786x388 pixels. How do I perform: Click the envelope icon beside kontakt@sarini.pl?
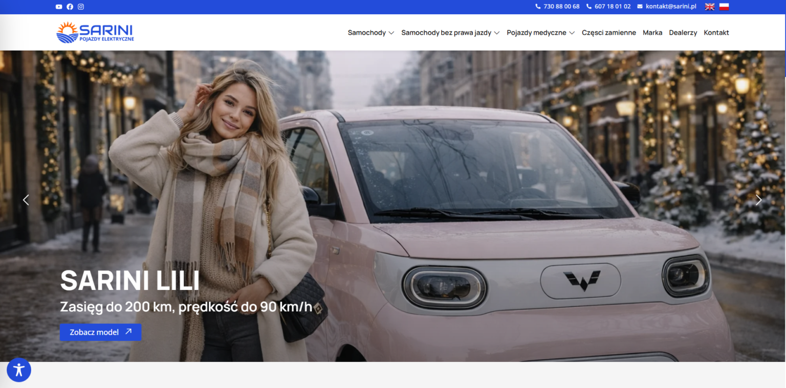pos(640,7)
